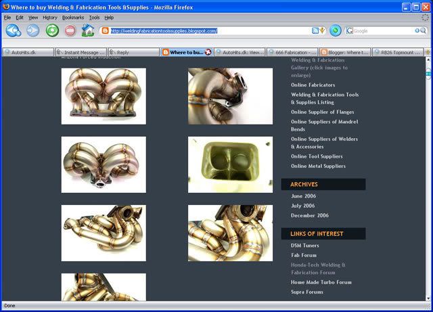This screenshot has height=312, width=433.
Task: Open the Online Tool Suppliers link
Action: [x=317, y=156]
